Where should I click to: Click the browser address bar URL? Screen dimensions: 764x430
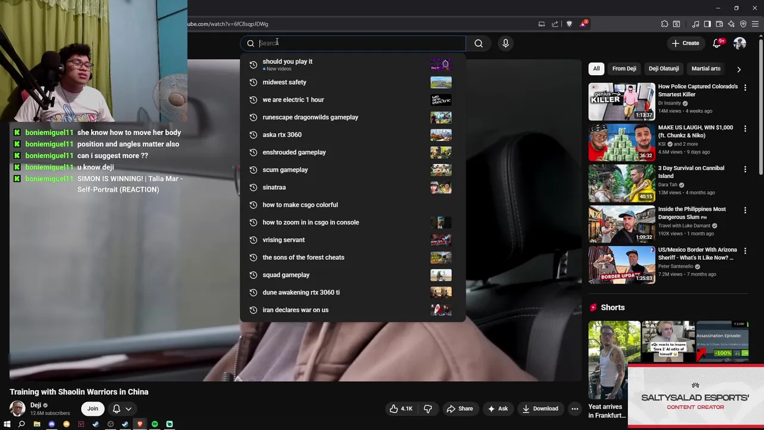228,24
